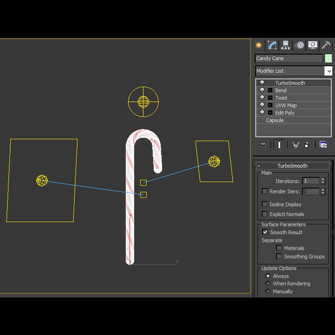Click the Iterations spinner arrows
This screenshot has width=335, height=335.
[x=323, y=181]
